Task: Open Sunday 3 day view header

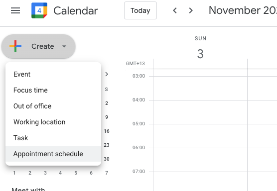Action: 200,54
